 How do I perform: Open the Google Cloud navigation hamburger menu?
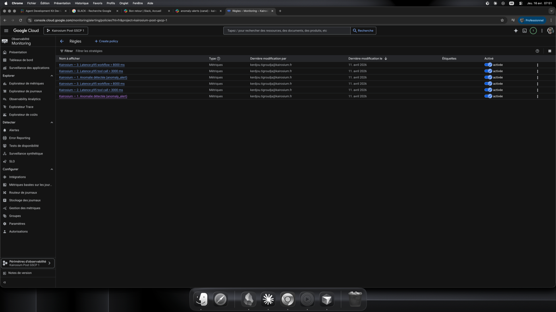pos(6,31)
